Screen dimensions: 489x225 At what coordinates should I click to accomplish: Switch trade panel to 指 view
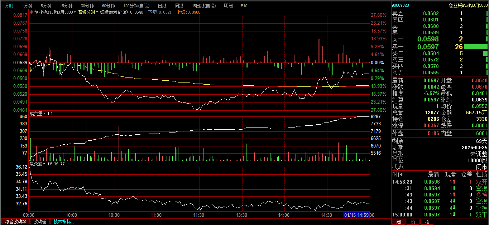[x=427, y=222]
